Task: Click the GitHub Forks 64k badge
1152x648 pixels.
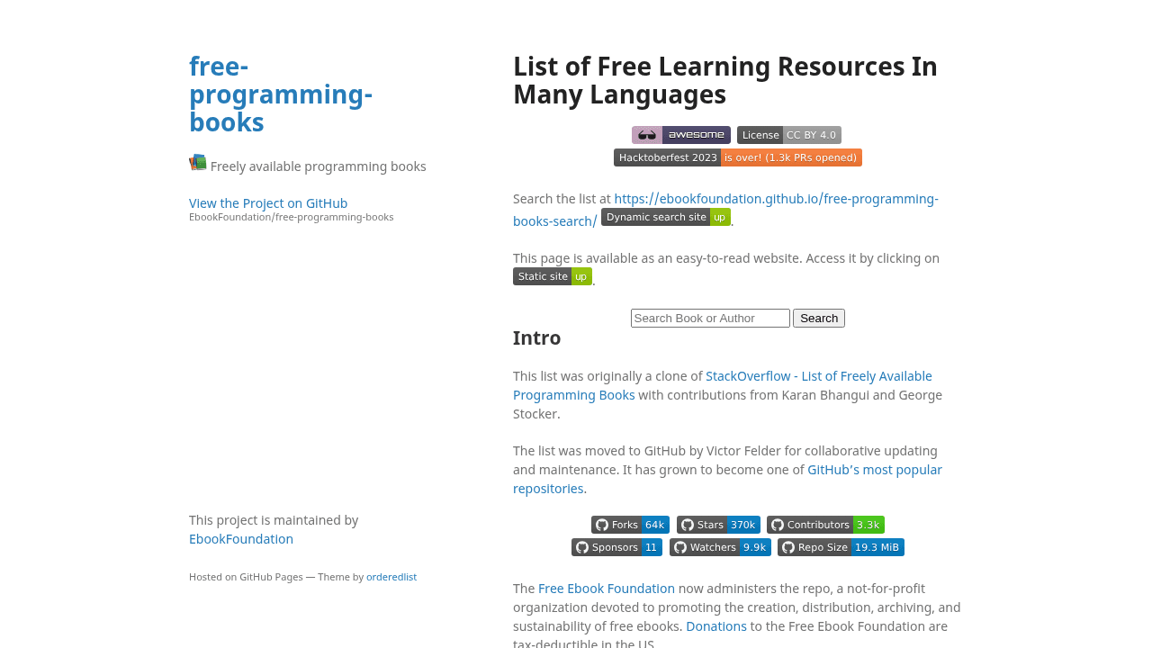Action: (x=630, y=525)
